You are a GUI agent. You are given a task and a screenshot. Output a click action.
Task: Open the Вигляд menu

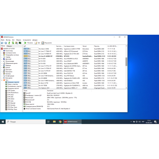(x=8, y=40)
